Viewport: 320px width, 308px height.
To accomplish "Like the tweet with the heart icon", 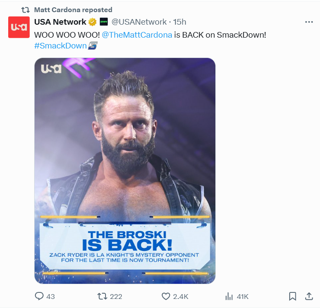I will click(166, 296).
